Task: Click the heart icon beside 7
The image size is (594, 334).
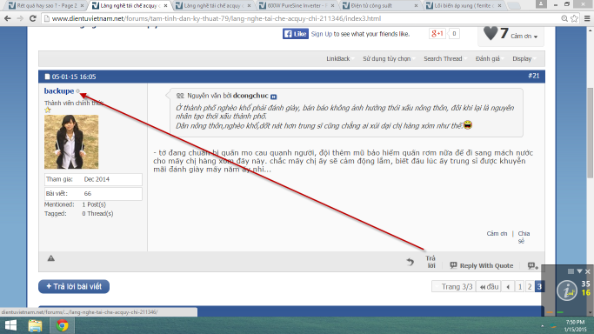Action: (491, 33)
